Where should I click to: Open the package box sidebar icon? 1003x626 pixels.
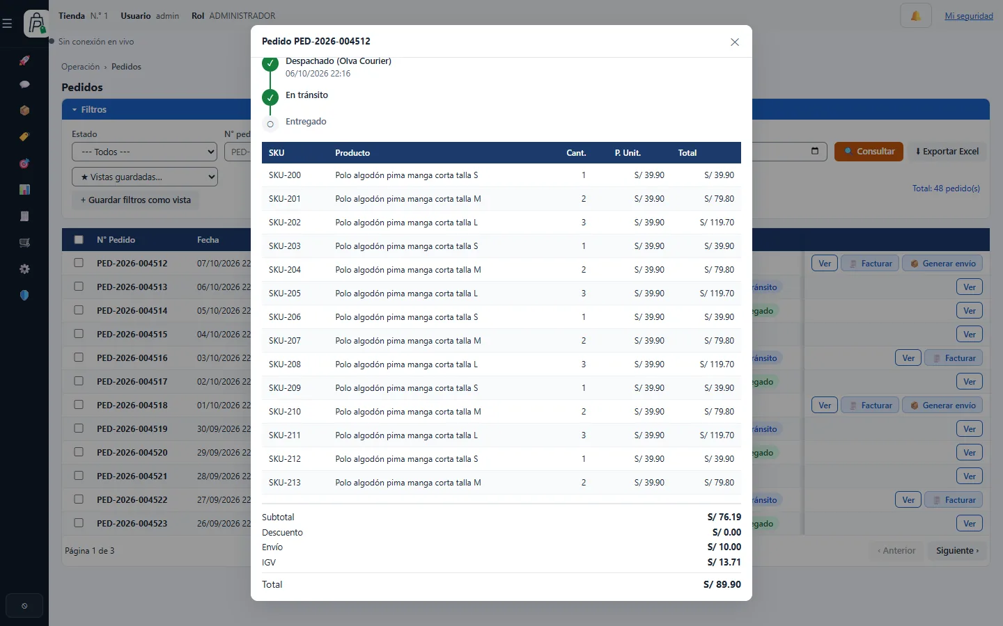click(x=24, y=111)
